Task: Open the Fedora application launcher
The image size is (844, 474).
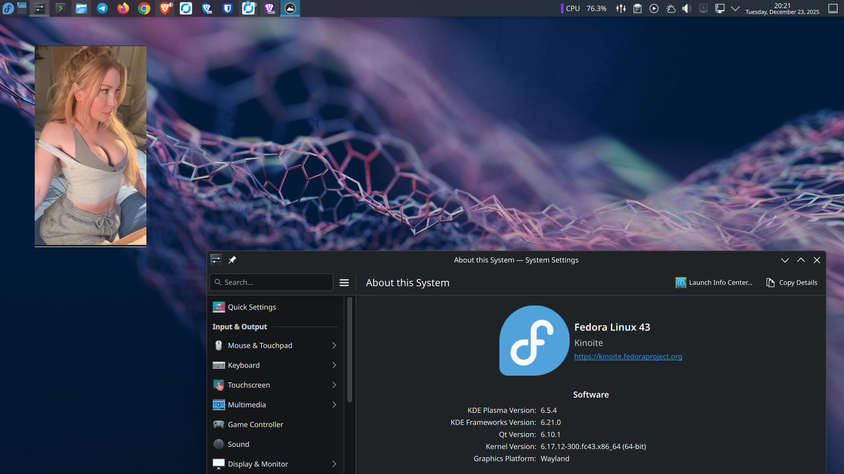Action: click(x=8, y=8)
